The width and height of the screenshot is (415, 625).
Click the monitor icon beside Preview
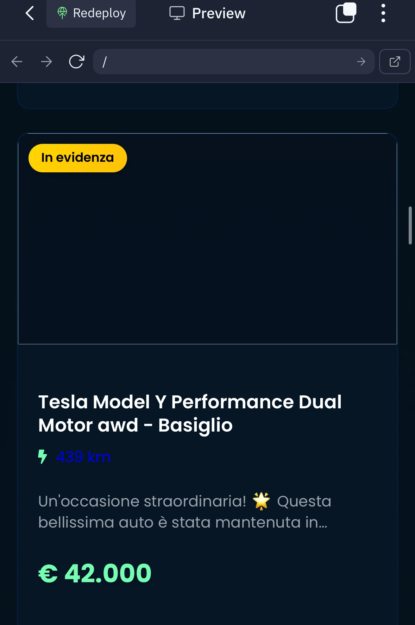[177, 13]
